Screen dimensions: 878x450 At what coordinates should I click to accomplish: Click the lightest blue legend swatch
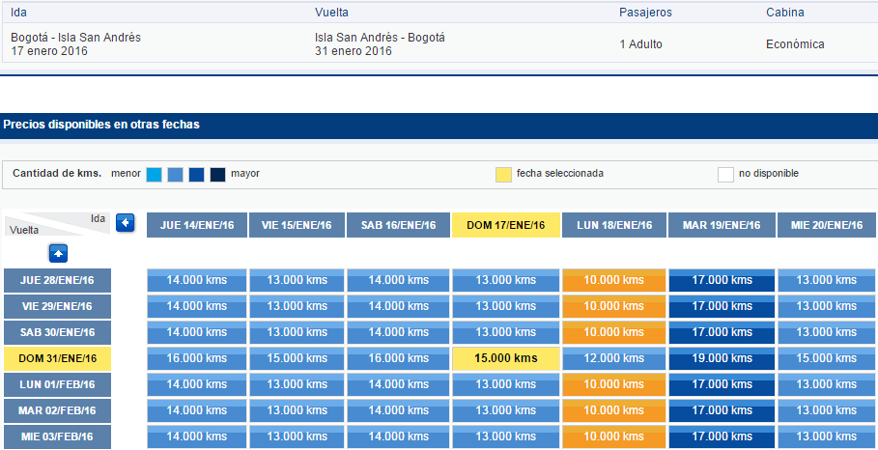[x=154, y=175]
